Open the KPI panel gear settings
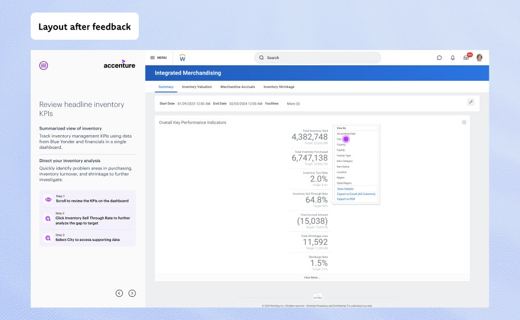520x320 pixels. (x=464, y=122)
